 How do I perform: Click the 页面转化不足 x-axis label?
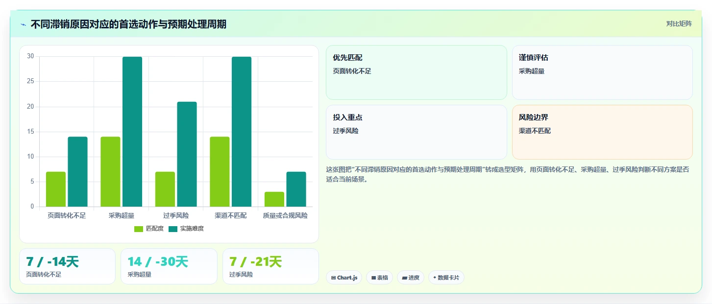[67, 215]
